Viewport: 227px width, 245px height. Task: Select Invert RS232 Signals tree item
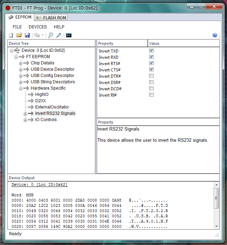55,113
